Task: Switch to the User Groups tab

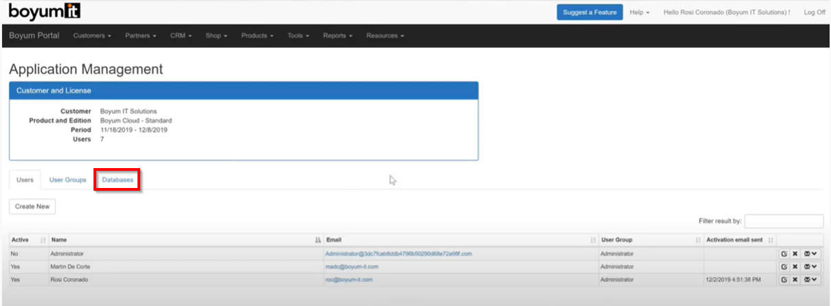Action: (x=68, y=180)
